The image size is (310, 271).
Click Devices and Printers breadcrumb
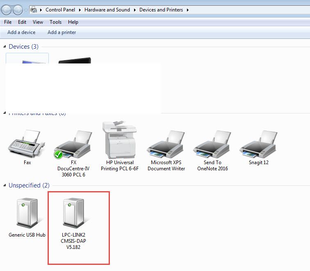[161, 10]
